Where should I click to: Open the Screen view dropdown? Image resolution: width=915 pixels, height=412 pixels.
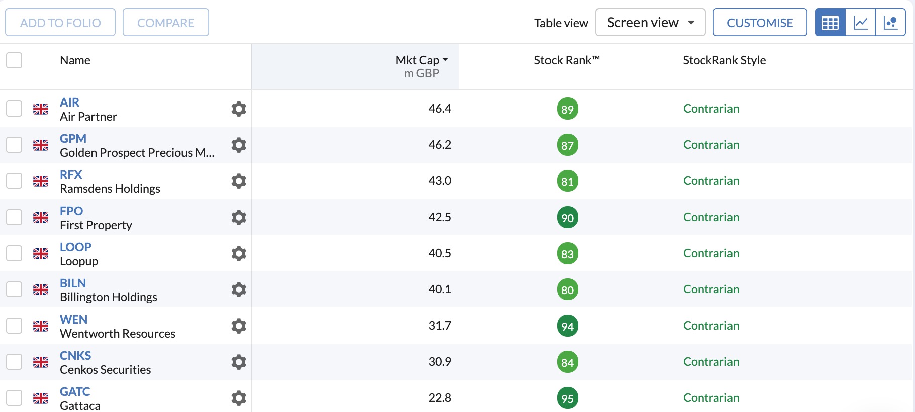click(x=650, y=23)
